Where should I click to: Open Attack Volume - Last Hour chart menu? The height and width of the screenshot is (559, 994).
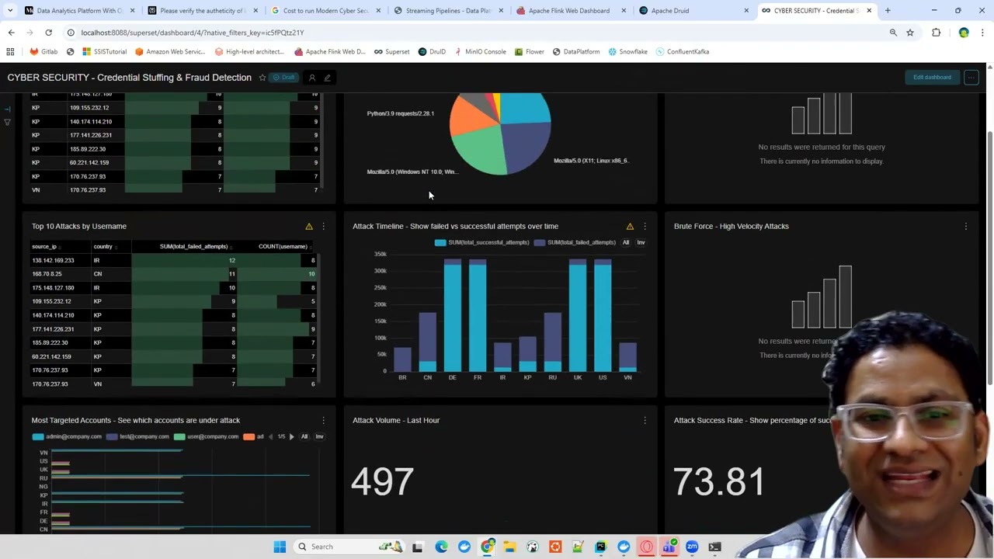click(x=645, y=420)
